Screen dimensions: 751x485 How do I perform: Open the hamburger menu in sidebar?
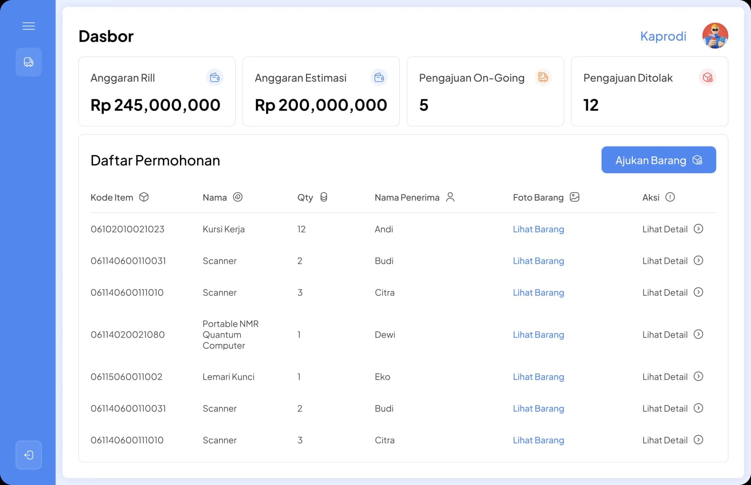(29, 26)
